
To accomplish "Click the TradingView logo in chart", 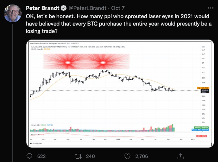I will click(36, 143).
